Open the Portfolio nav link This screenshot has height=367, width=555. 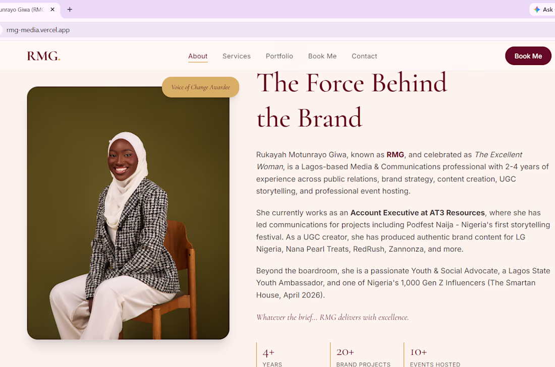pos(280,56)
